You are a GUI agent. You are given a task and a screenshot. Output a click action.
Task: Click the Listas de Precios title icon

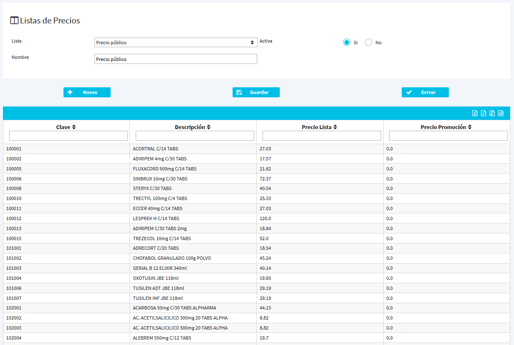(x=14, y=20)
